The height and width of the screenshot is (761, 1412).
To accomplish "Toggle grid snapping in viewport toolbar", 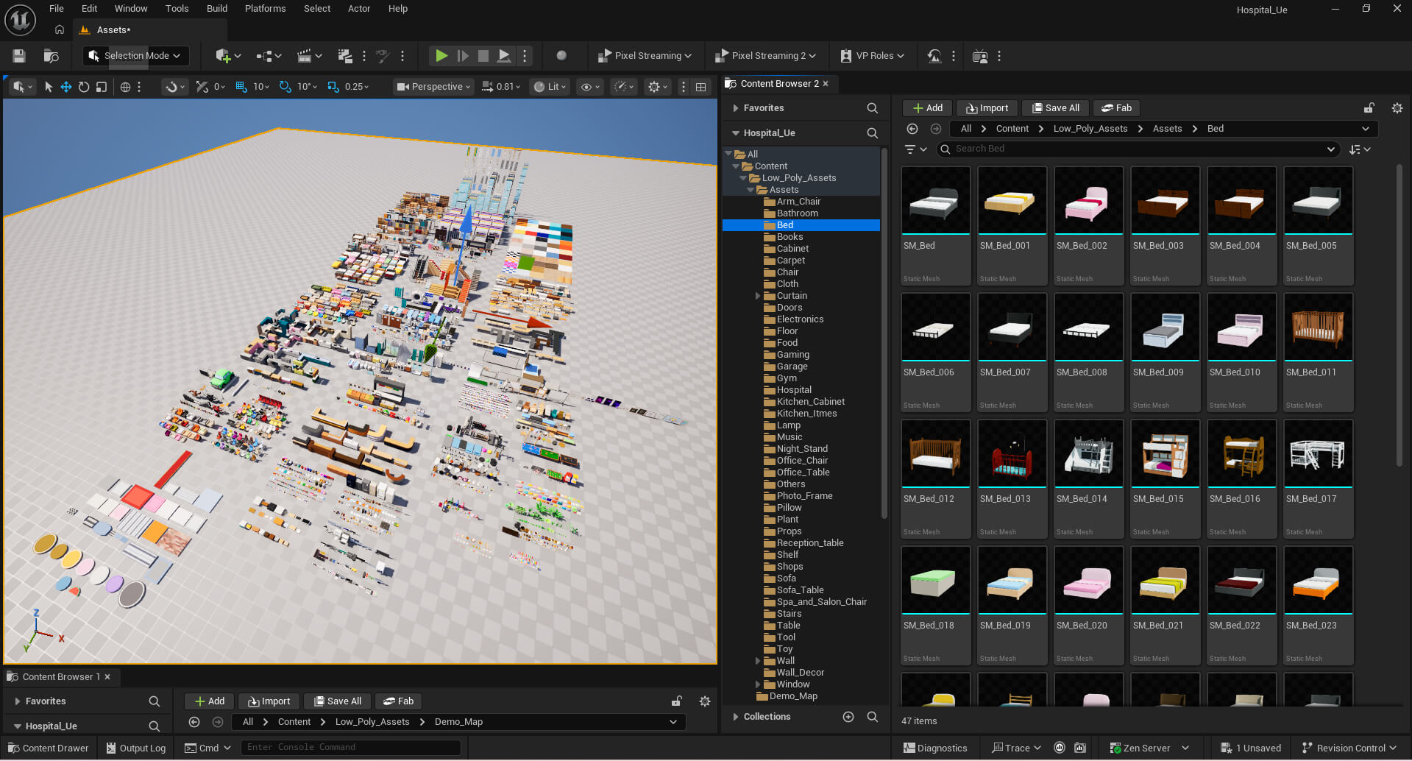I will [x=241, y=87].
